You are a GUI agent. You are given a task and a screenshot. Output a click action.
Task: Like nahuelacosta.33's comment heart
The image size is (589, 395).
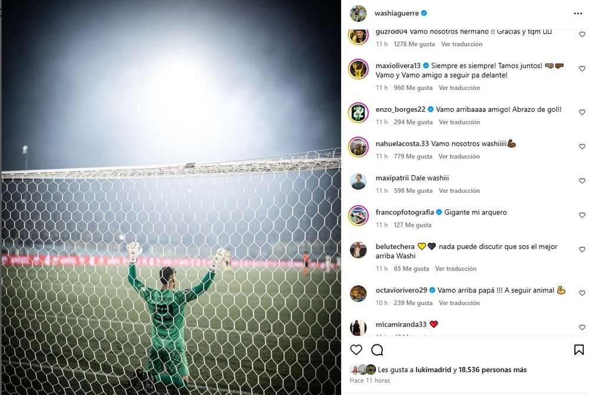pos(582,146)
